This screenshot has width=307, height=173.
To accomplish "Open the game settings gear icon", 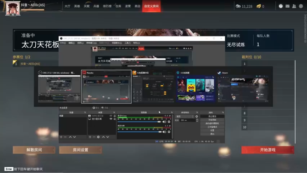I will point(301,6).
